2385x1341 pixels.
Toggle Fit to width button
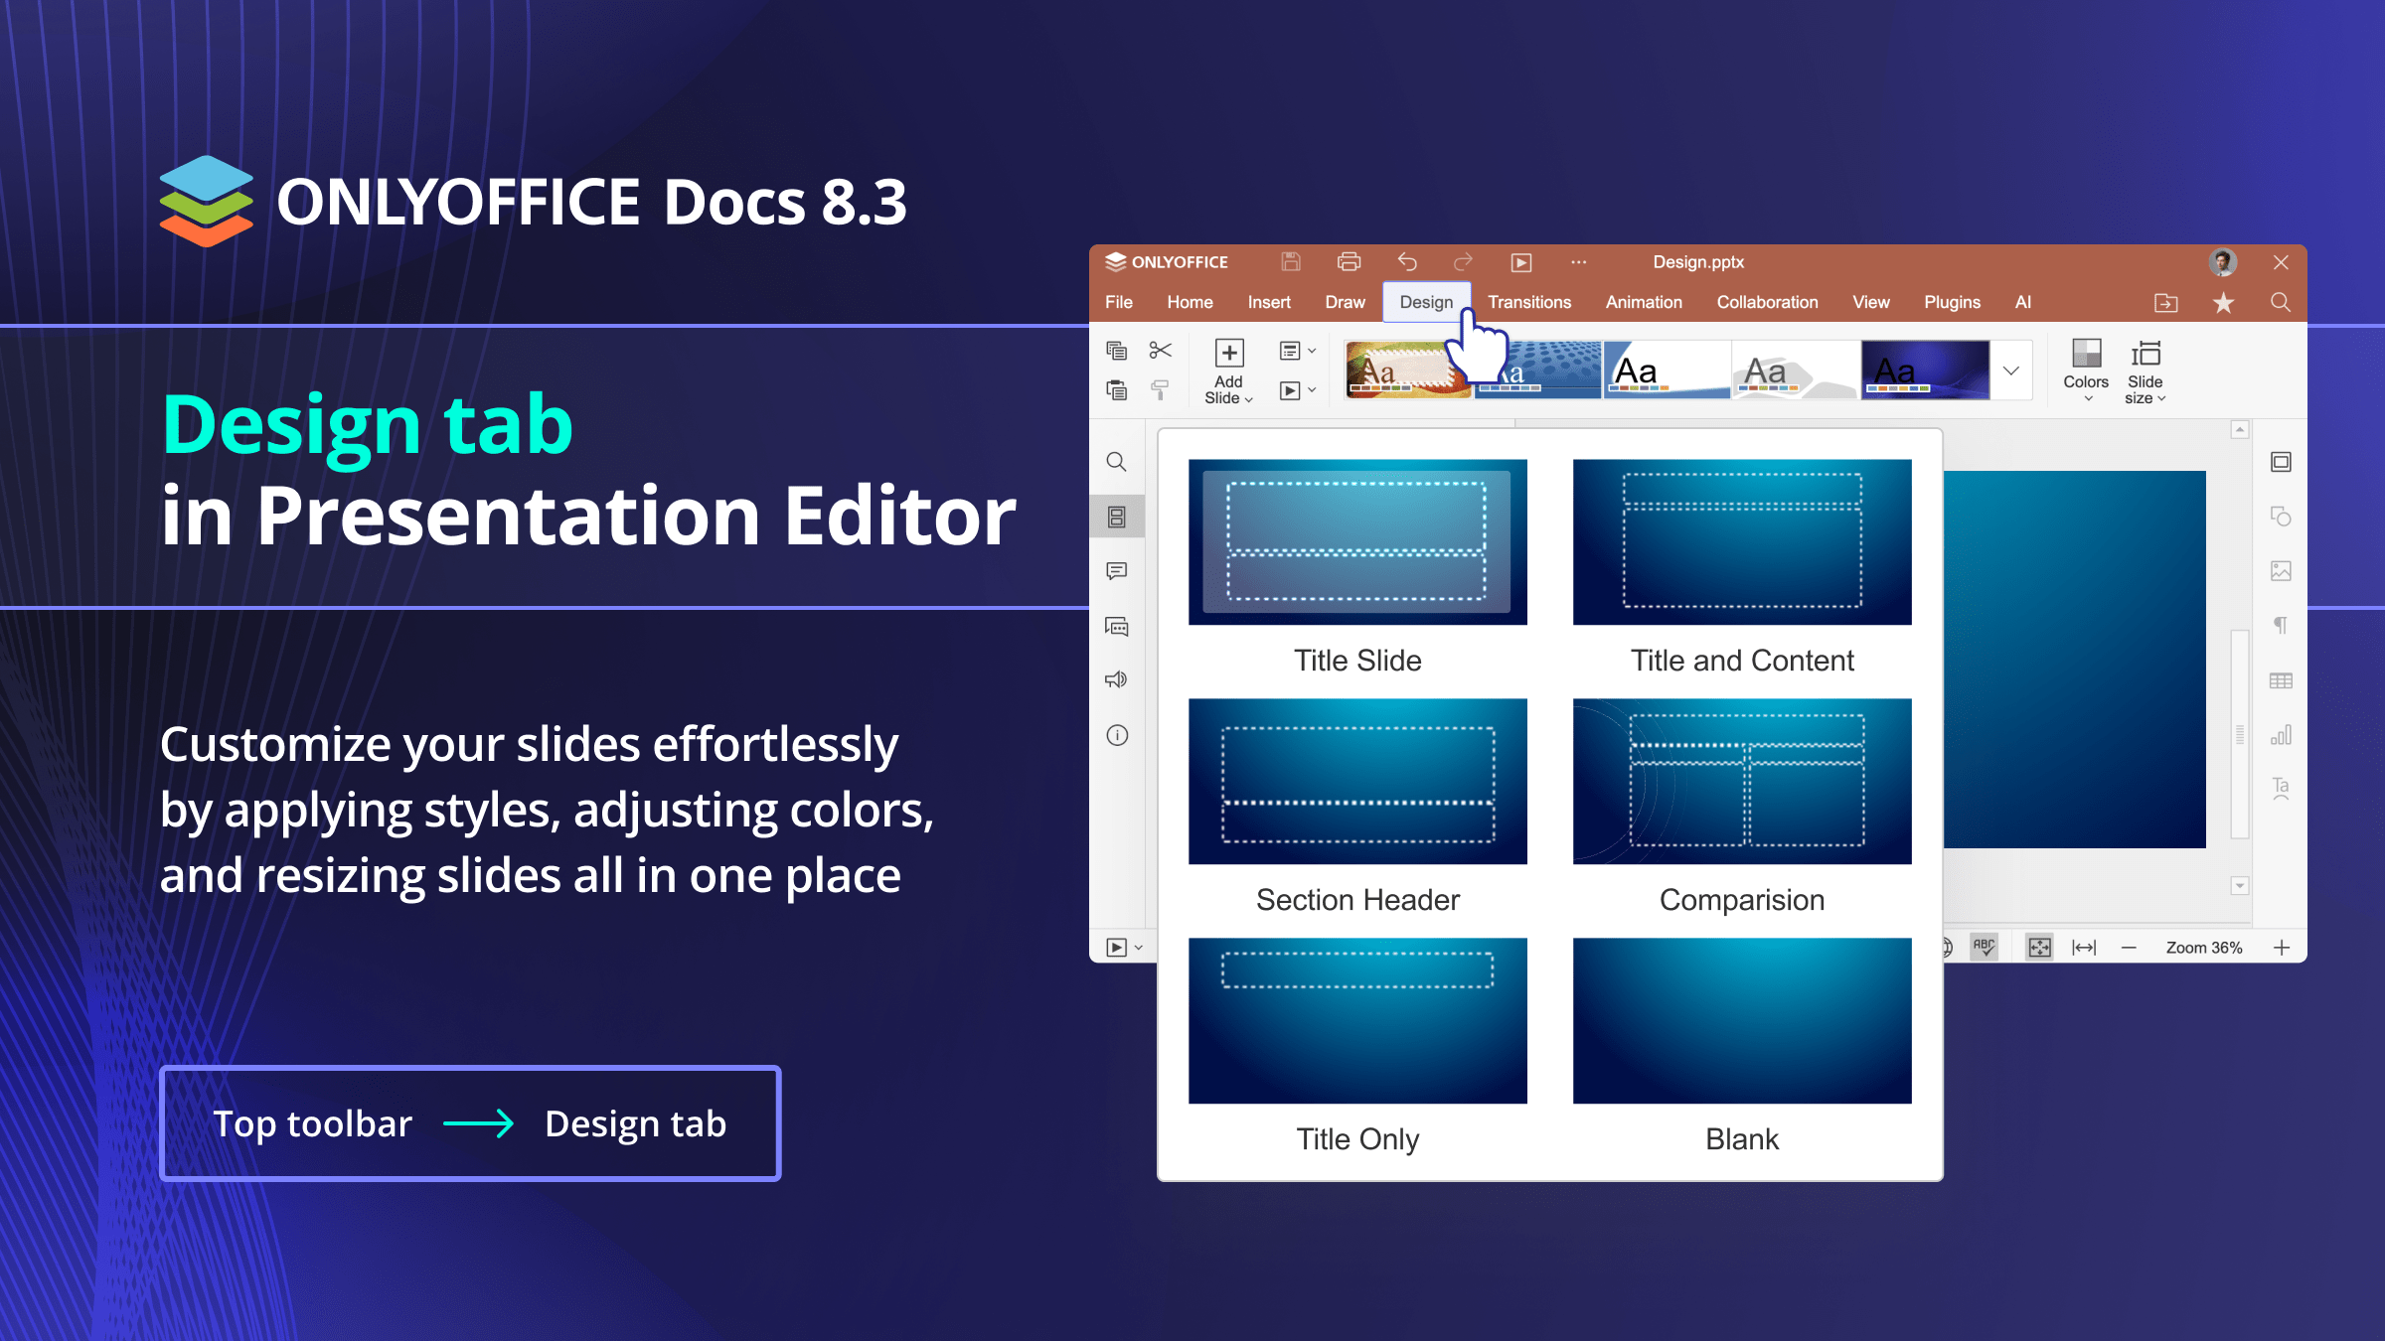coord(2084,947)
